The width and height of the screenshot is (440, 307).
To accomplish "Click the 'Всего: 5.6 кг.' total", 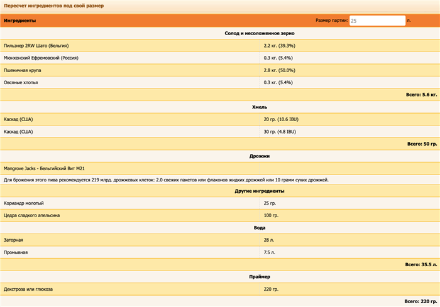I will point(422,95).
